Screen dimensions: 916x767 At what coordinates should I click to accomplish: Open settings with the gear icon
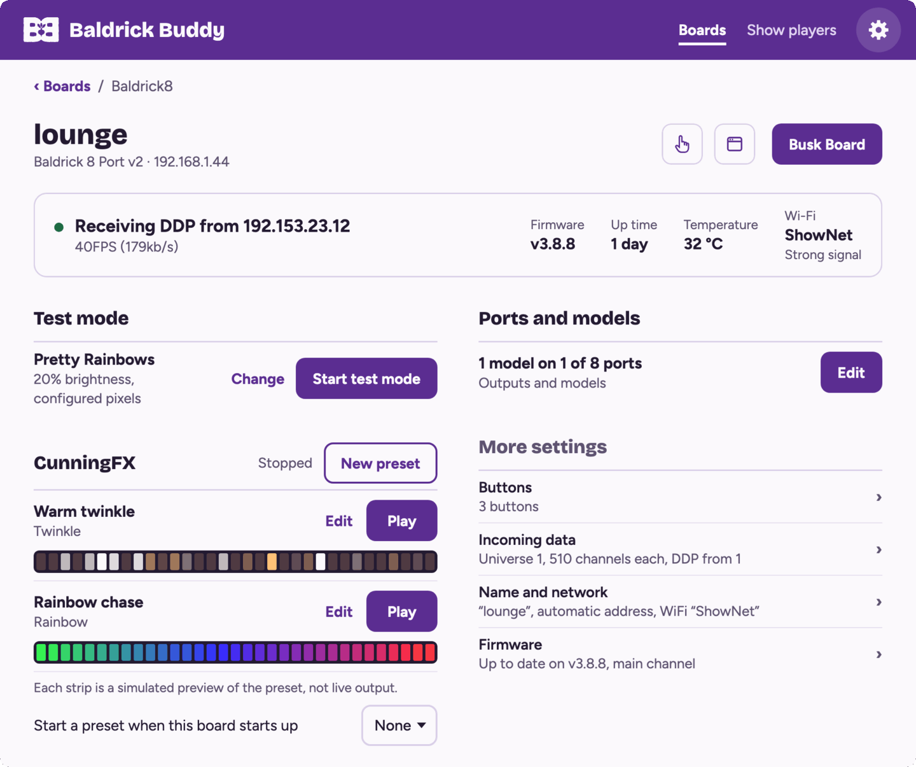878,30
